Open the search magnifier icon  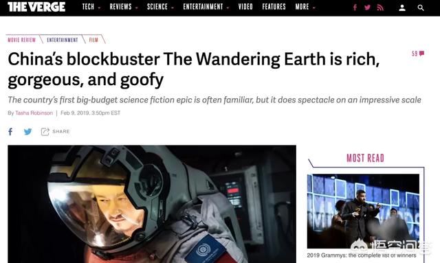click(x=421, y=8)
